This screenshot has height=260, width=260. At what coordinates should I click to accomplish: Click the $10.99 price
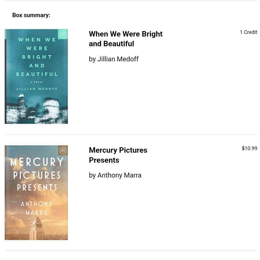pos(249,148)
